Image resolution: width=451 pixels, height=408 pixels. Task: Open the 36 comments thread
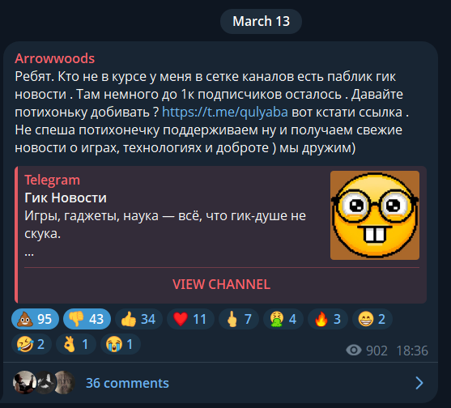pyautogui.click(x=127, y=383)
